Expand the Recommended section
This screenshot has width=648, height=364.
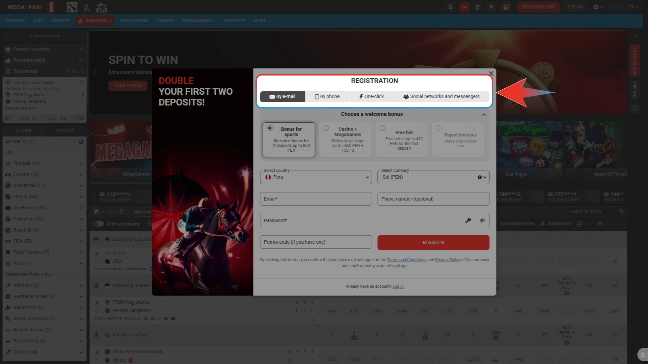81,60
